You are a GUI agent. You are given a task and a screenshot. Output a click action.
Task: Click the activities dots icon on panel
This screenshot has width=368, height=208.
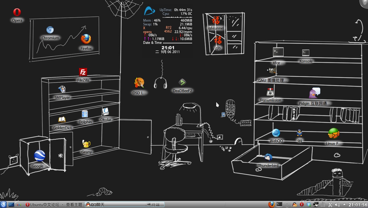click(x=19, y=205)
